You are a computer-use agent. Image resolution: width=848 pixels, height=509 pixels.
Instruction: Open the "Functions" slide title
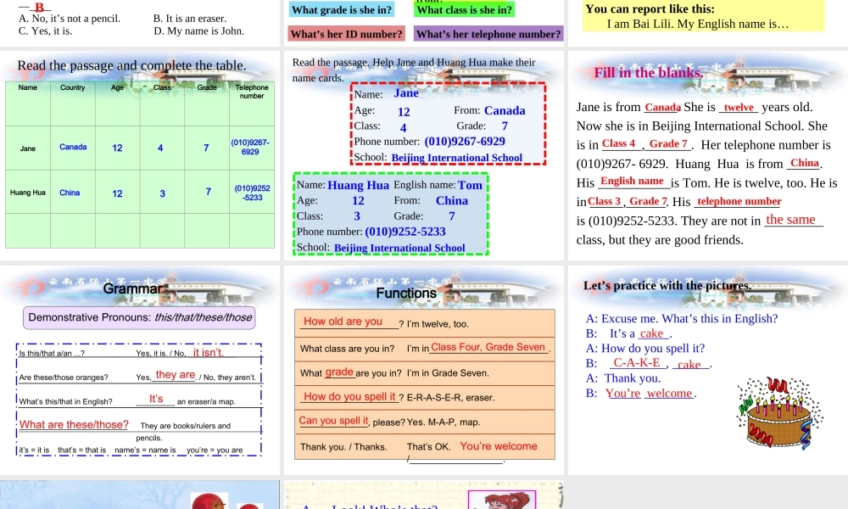(407, 293)
